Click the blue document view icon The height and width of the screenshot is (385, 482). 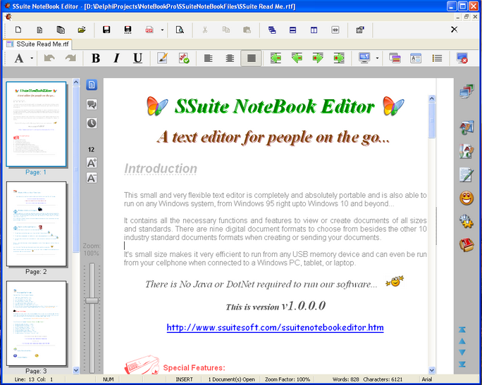pos(92,84)
